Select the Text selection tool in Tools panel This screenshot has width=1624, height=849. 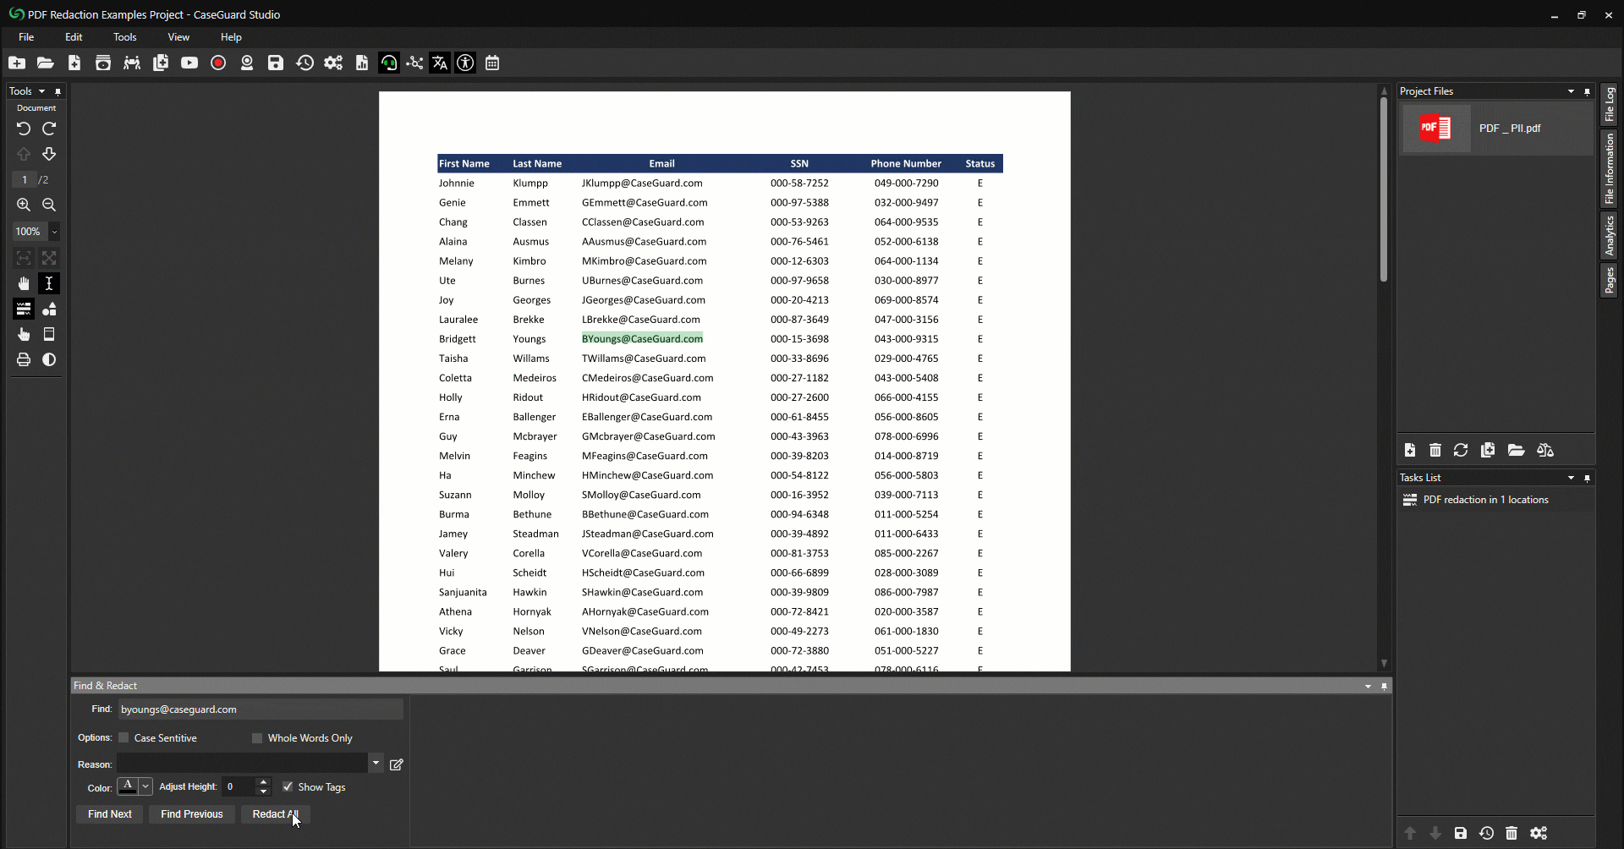pyautogui.click(x=49, y=283)
